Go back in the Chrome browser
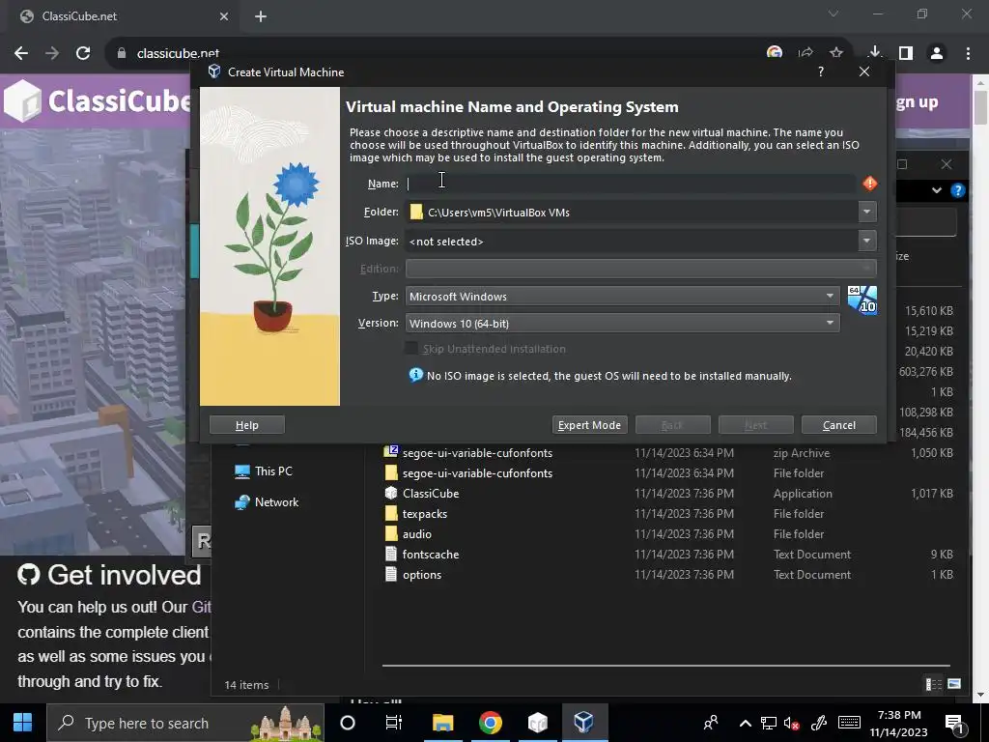The image size is (989, 742). [x=21, y=54]
